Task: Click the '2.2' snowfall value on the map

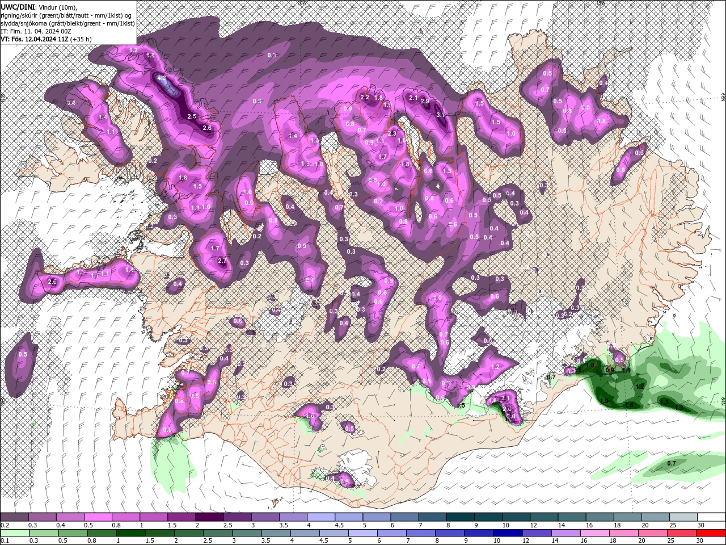Action: (x=365, y=98)
